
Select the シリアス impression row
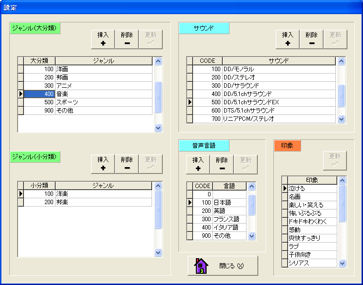(x=312, y=263)
